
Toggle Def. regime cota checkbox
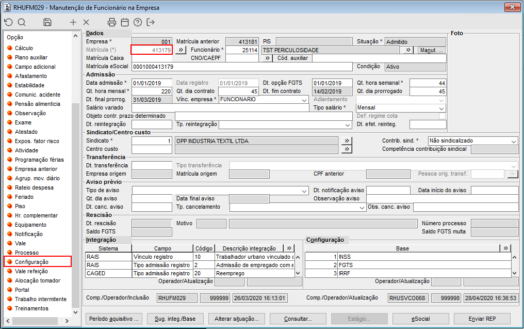(x=442, y=116)
